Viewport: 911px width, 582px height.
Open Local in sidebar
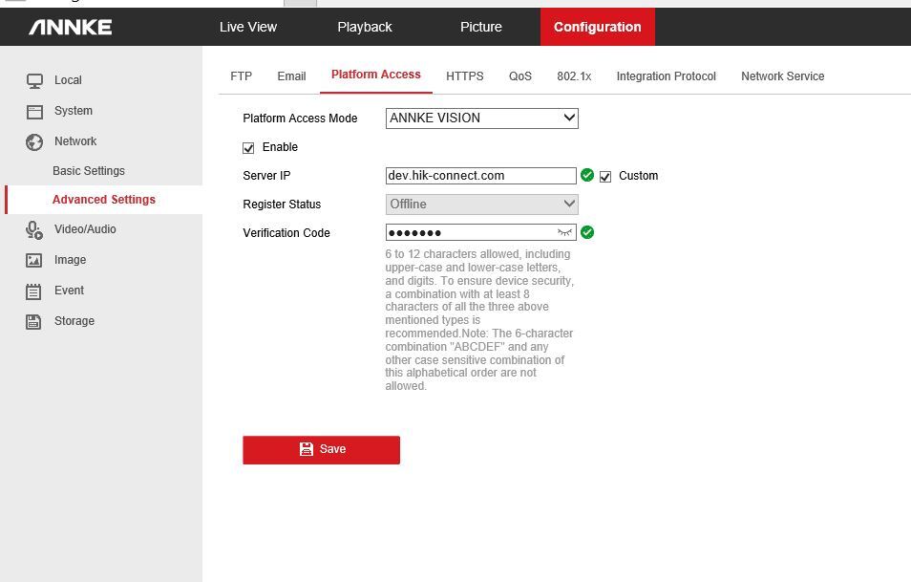pyautogui.click(x=68, y=80)
